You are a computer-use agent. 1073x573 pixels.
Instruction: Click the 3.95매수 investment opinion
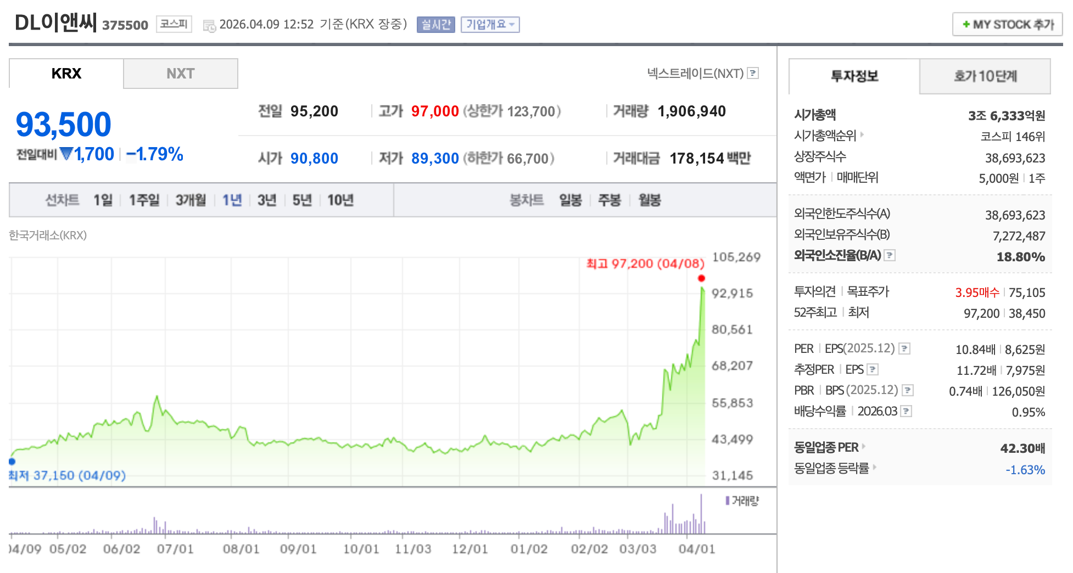pos(977,293)
